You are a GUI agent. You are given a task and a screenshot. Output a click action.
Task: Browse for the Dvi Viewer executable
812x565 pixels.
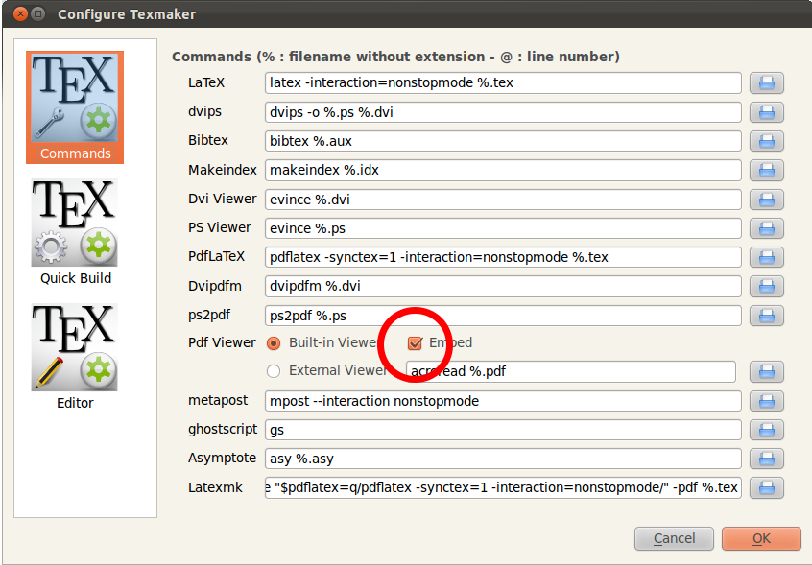[x=766, y=200]
